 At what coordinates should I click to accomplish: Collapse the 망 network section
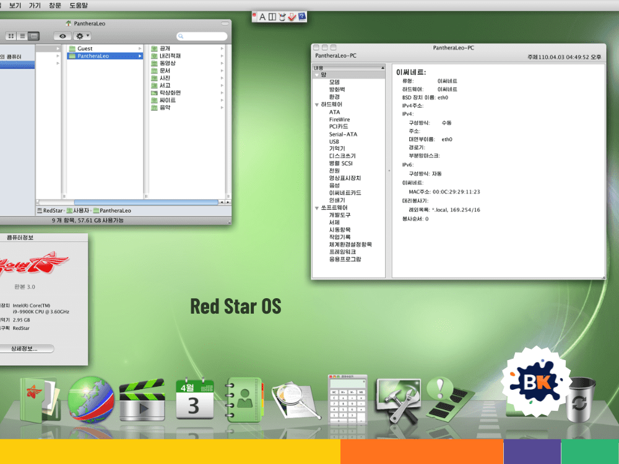(x=317, y=75)
